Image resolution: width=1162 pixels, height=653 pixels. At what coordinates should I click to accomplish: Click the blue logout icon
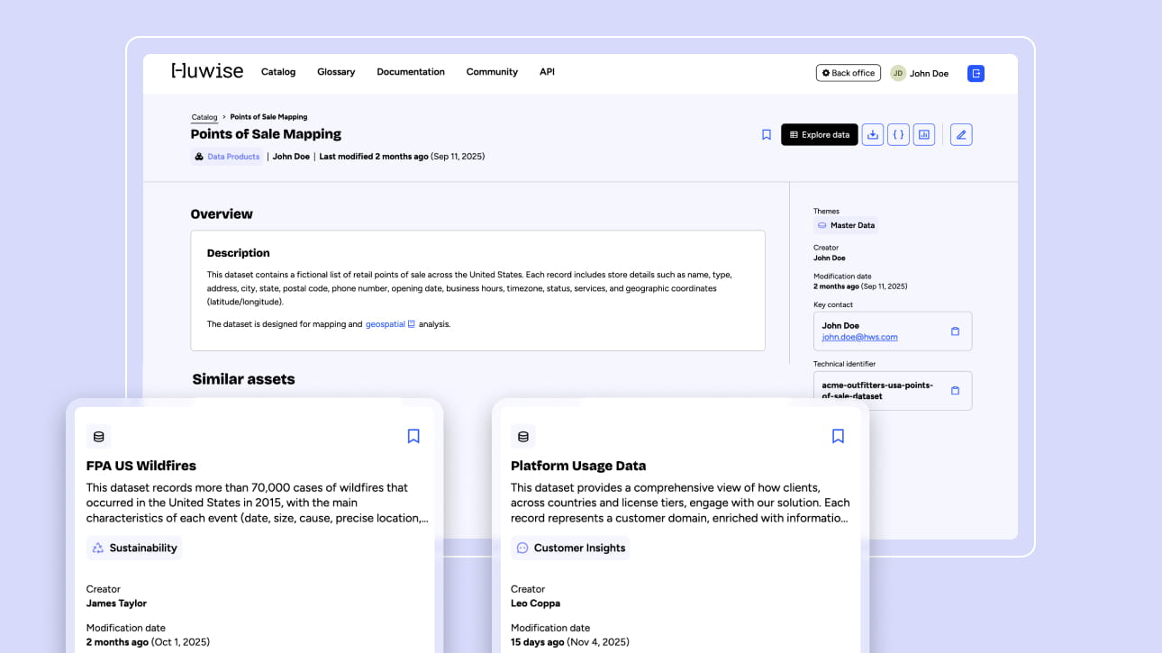point(976,73)
